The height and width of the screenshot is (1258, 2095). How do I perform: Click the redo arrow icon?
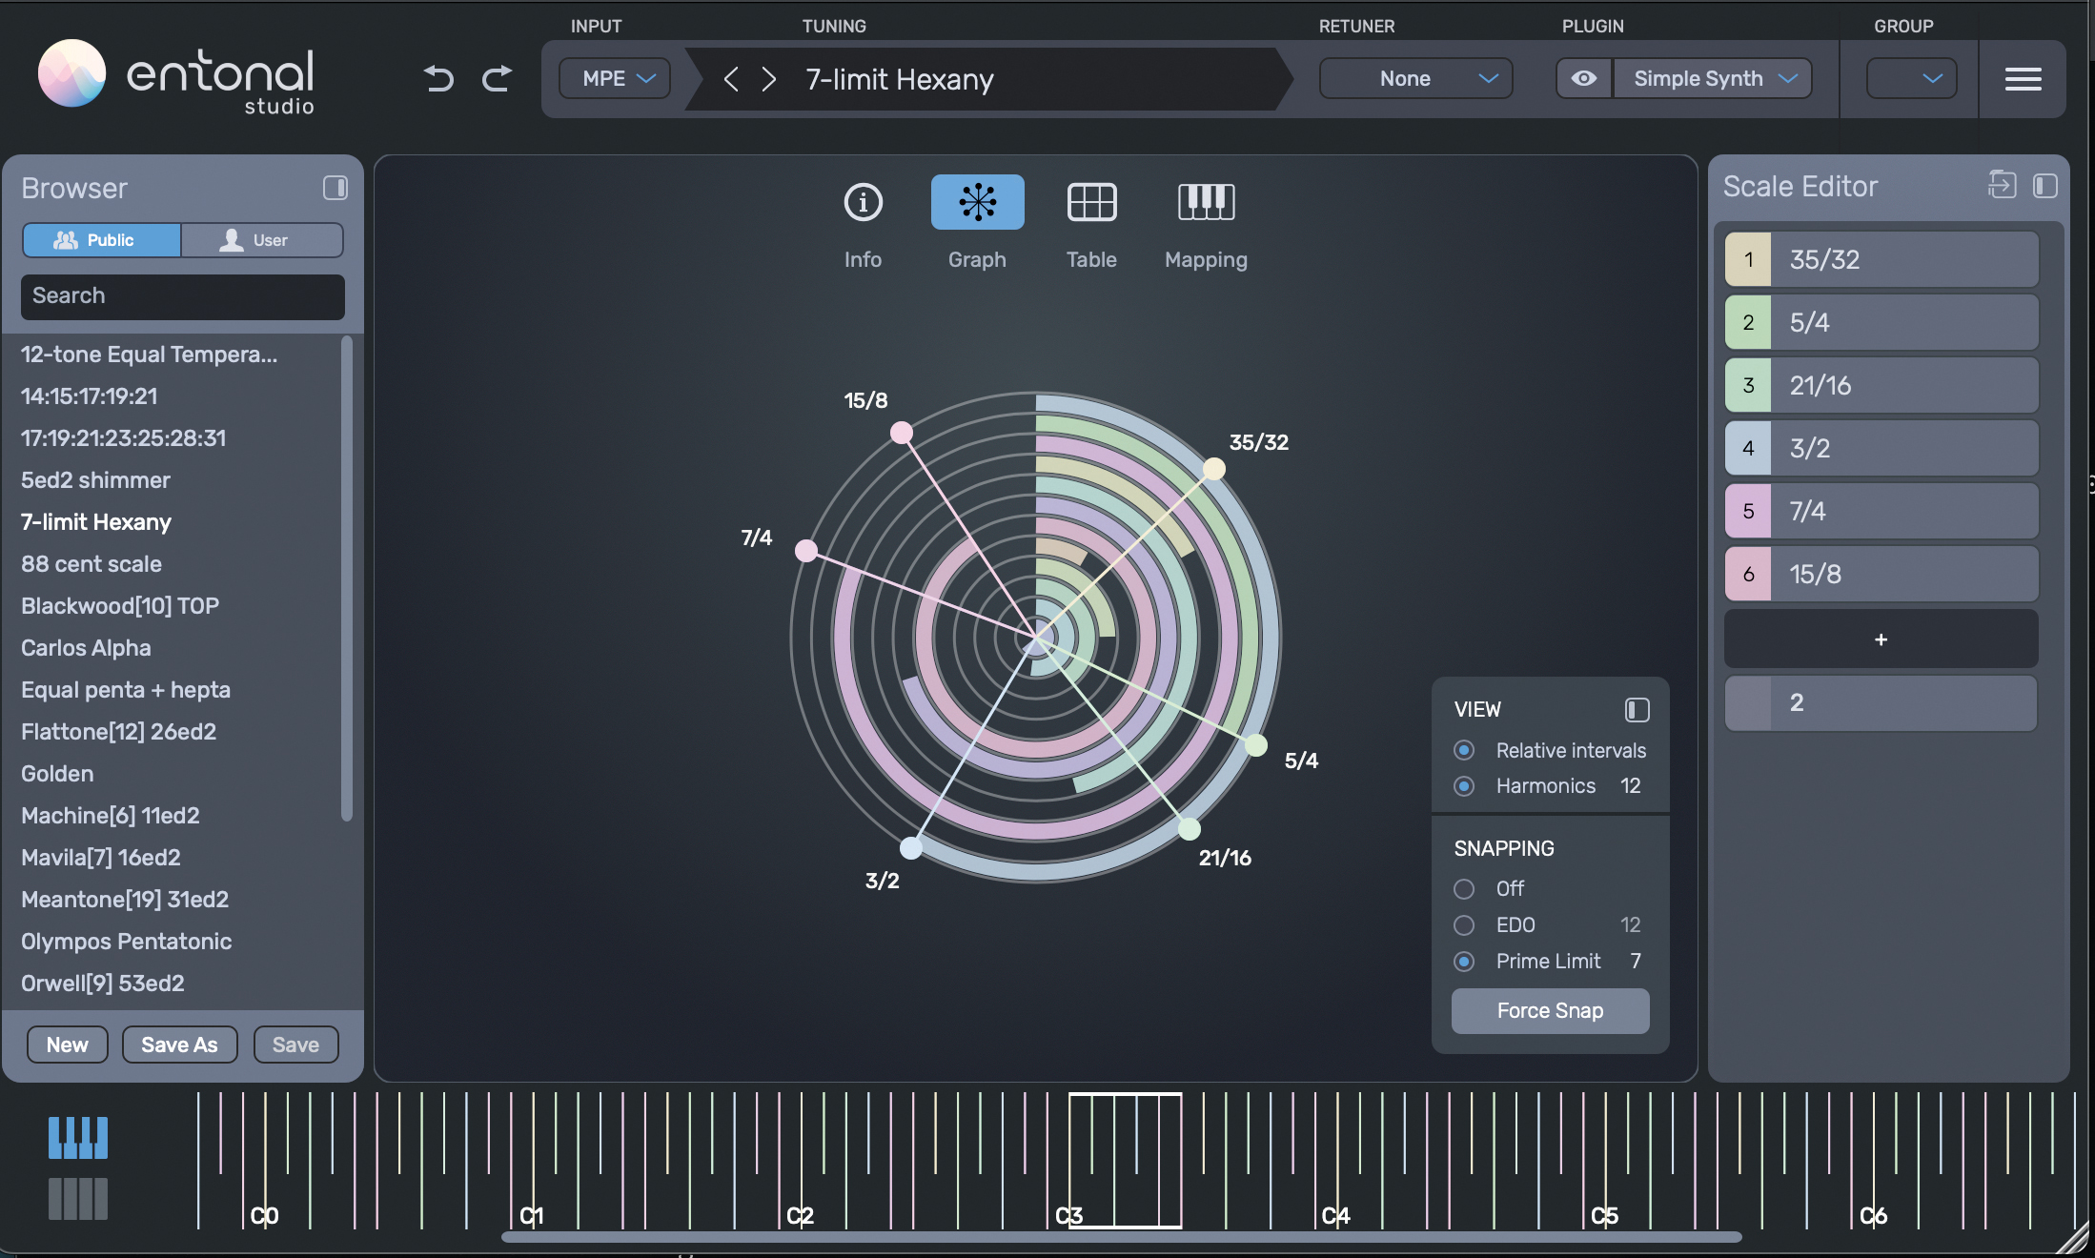497,78
